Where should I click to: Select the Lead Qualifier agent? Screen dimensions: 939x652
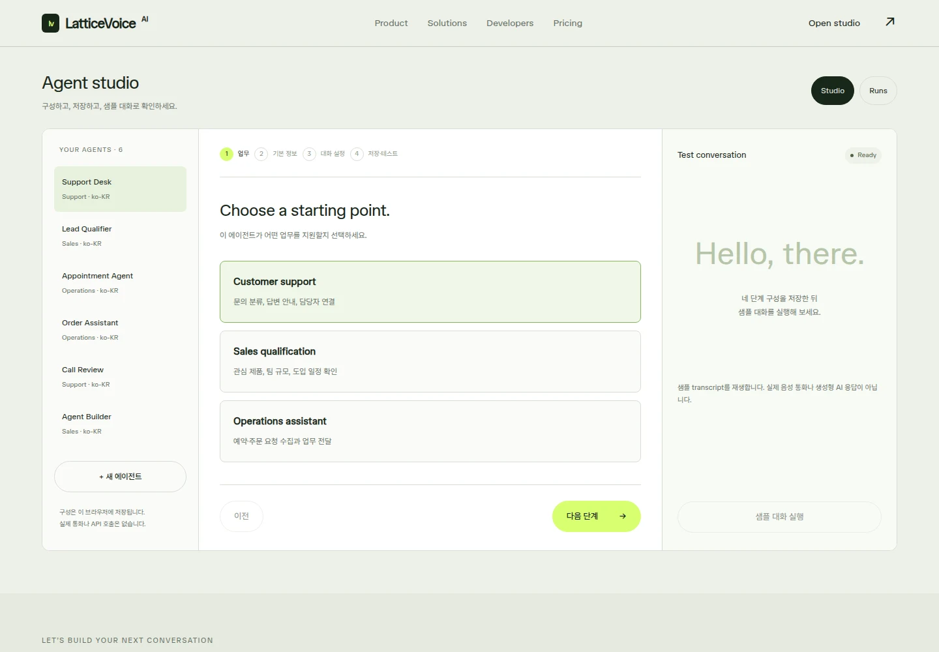120,236
